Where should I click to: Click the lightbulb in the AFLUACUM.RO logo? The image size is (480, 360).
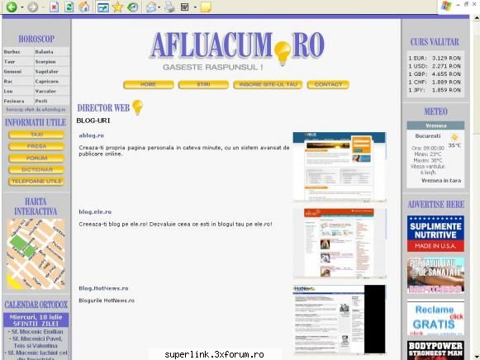(283, 53)
